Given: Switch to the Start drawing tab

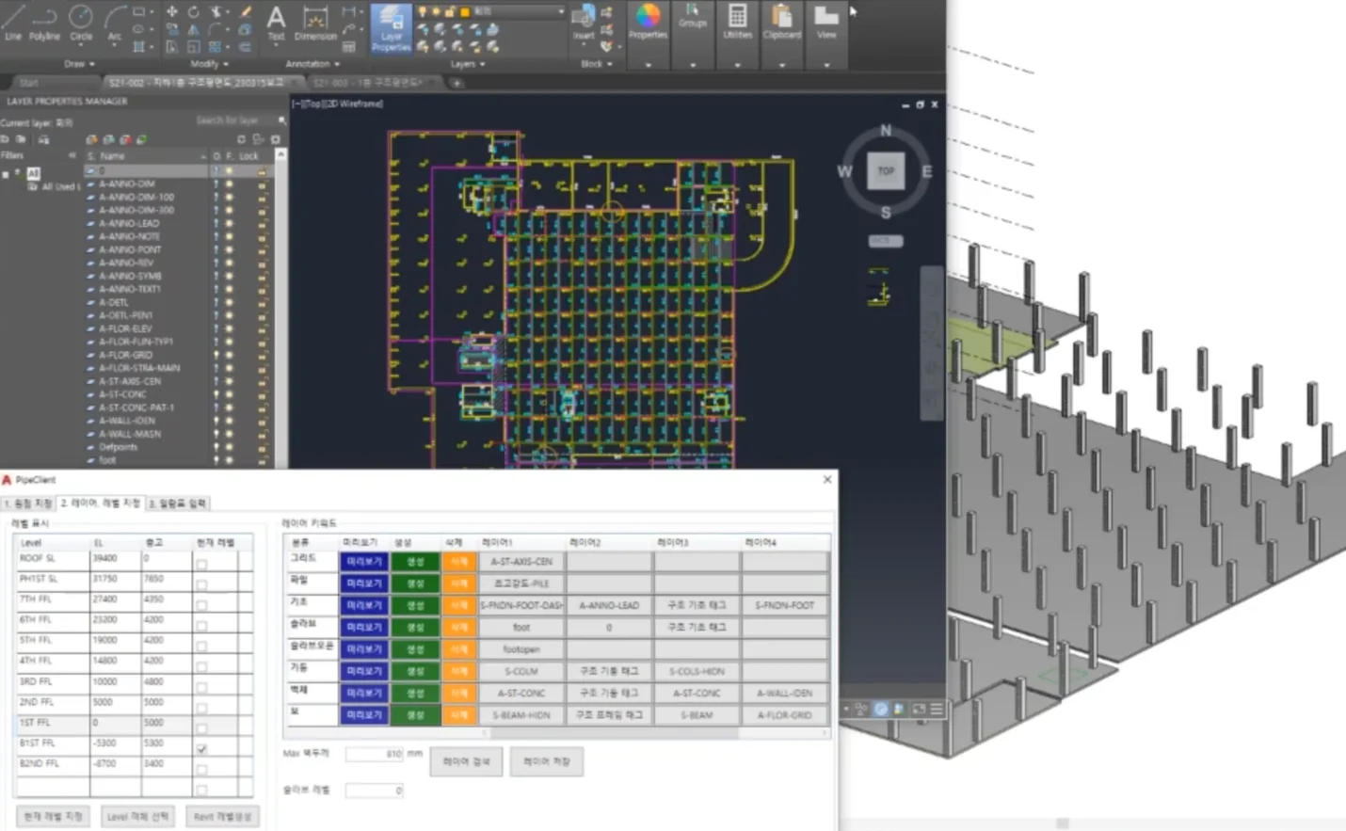Looking at the screenshot, I should [x=29, y=83].
